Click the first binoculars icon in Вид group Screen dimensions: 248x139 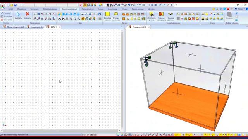[59, 19]
